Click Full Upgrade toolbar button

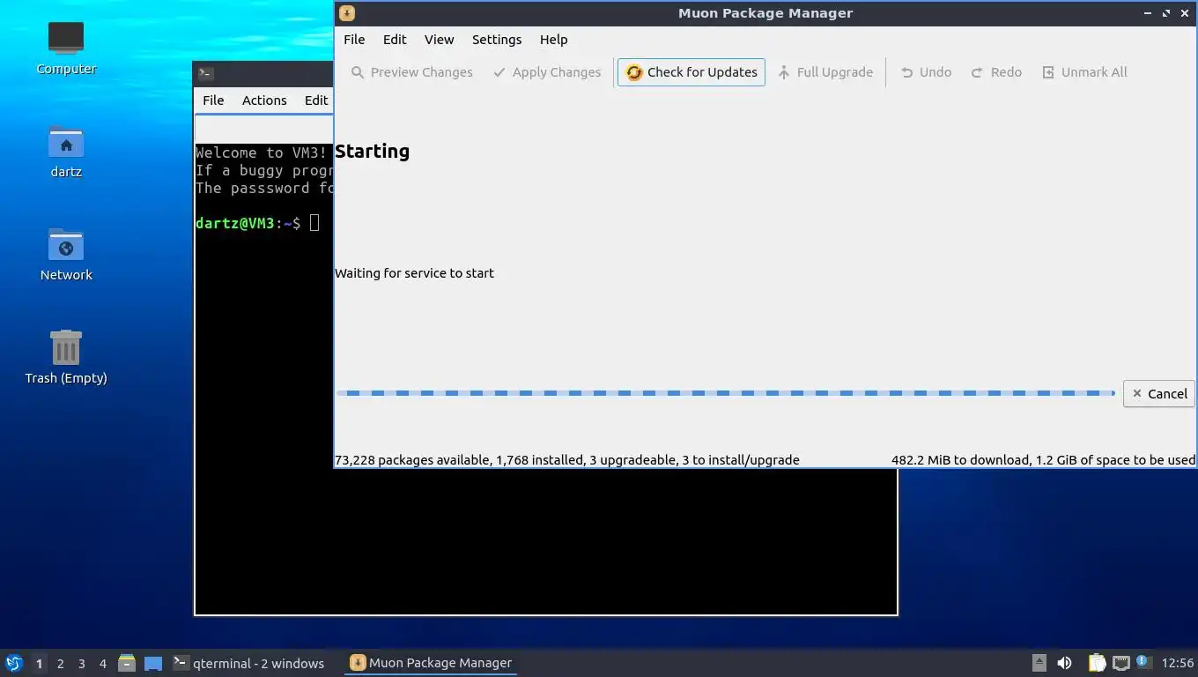[x=825, y=72]
